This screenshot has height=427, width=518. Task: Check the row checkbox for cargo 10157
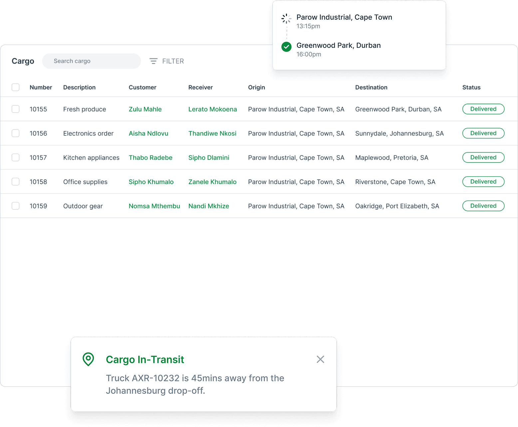[15, 157]
